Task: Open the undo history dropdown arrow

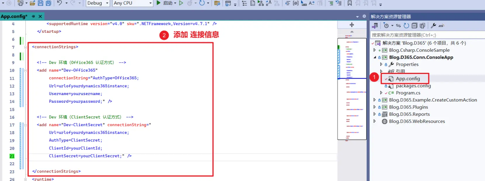Action: pos(66,3)
